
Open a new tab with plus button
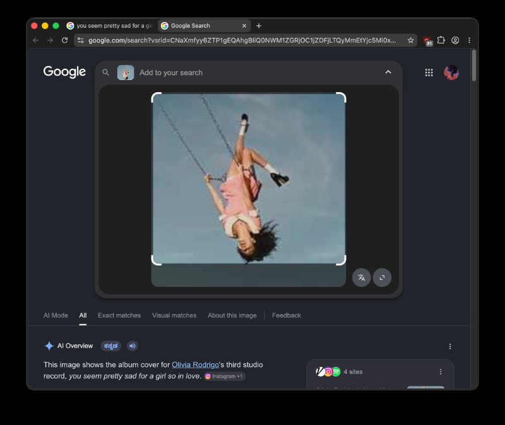click(x=259, y=26)
